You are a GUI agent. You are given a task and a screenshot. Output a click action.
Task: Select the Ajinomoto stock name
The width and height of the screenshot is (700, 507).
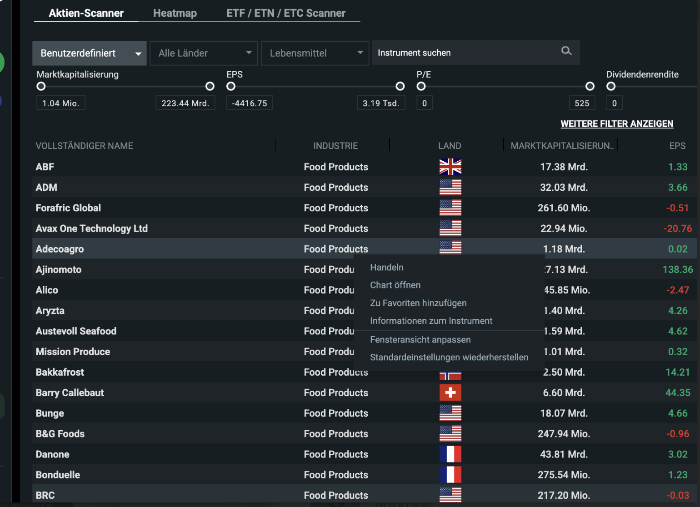59,269
